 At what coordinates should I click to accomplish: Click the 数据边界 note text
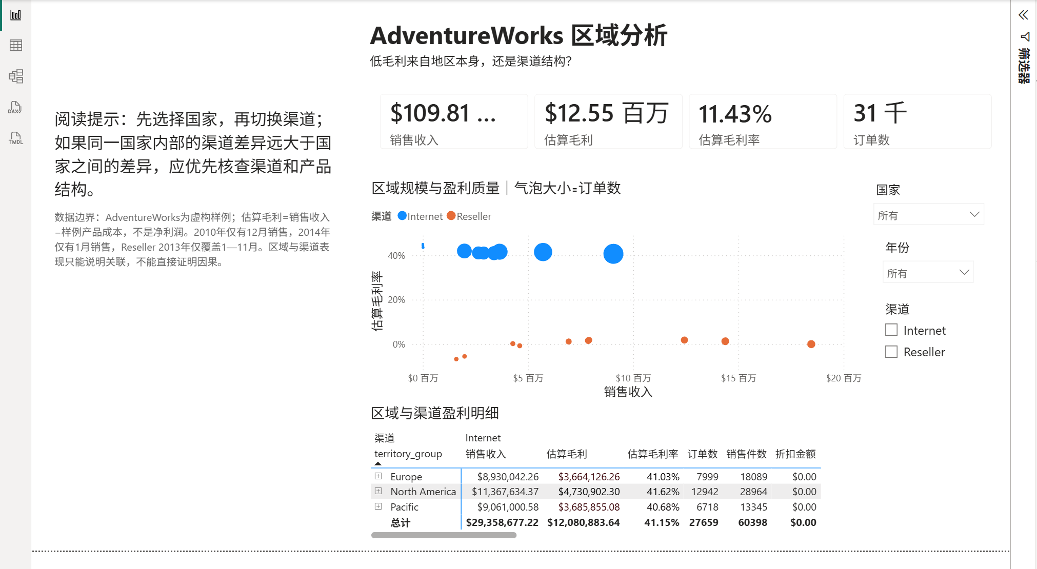(x=192, y=239)
